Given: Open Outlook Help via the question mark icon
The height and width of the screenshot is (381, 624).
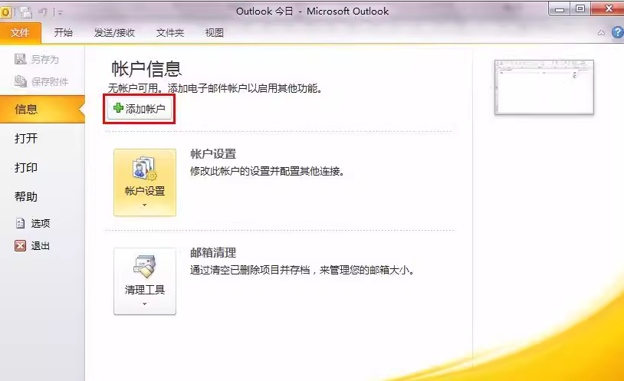Looking at the screenshot, I should pyautogui.click(x=616, y=33).
